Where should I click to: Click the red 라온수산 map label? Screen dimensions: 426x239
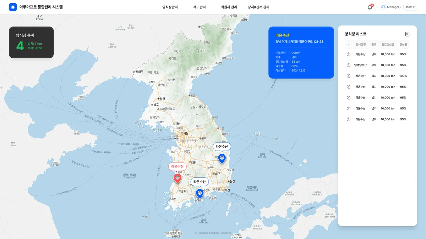point(177,166)
